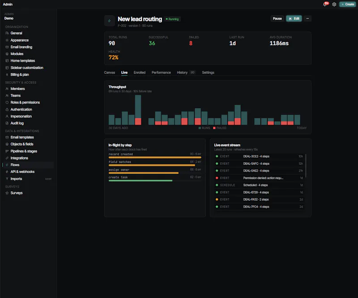This screenshot has width=358, height=298.
Task: Click the Impersonation person icon
Action: 7,116
